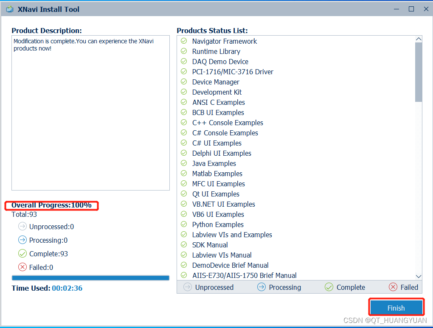Click the check icon beside C# UI Examples
This screenshot has height=328, width=433.
pos(184,143)
